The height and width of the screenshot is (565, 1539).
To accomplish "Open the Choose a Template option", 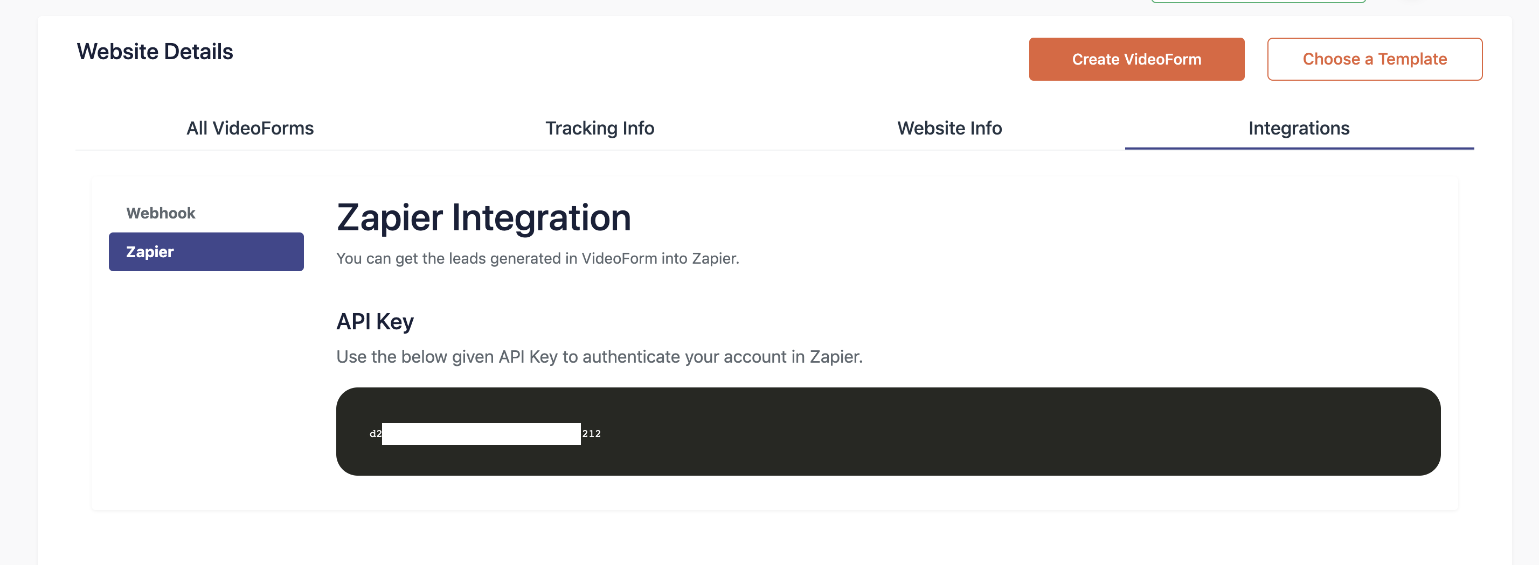I will tap(1374, 59).
